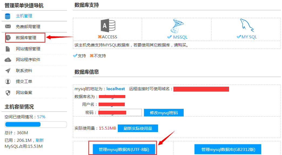Viewport: 282px width, 155px height.
Task: Click the person icon for 提交工单
Action: click(x=8, y=82)
